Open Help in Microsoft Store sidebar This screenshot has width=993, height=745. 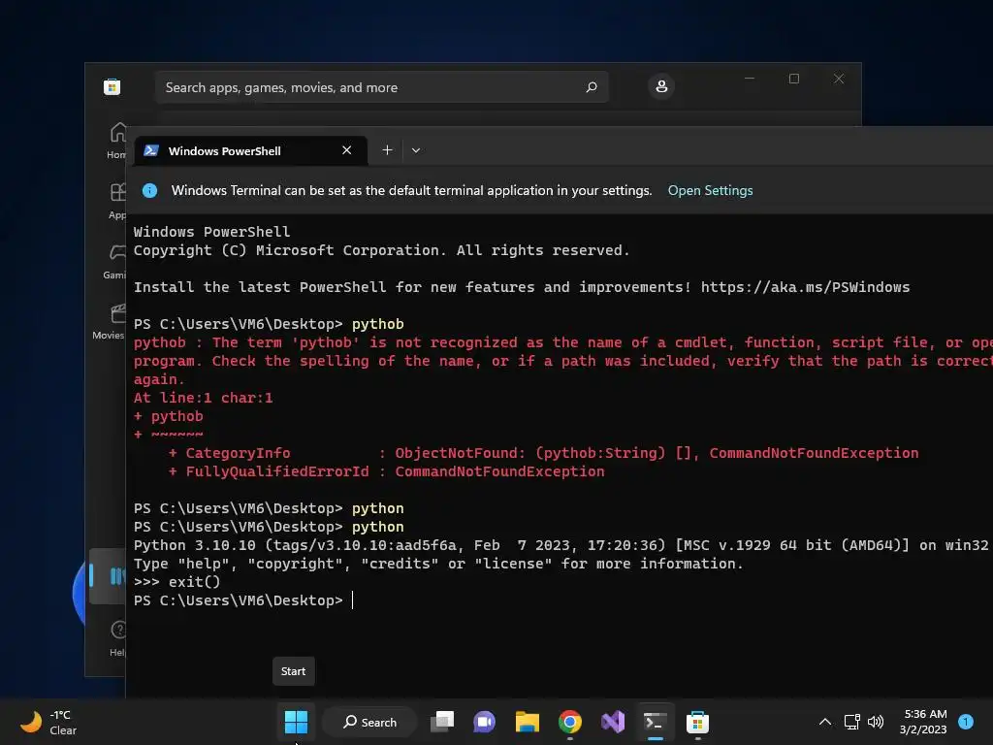[117, 638]
